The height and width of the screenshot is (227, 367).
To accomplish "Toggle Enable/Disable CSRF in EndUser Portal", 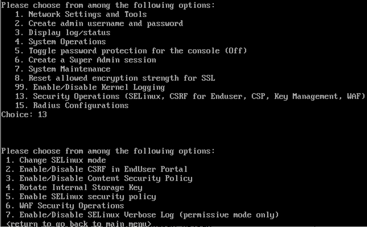I will pyautogui.click(x=96, y=169).
